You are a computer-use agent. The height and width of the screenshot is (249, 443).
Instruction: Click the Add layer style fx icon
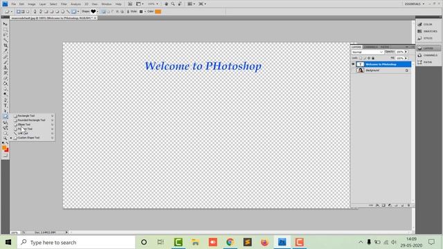377,205
